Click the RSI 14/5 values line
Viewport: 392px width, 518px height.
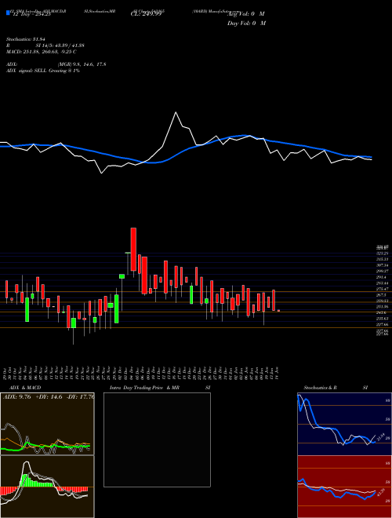coord(45,46)
